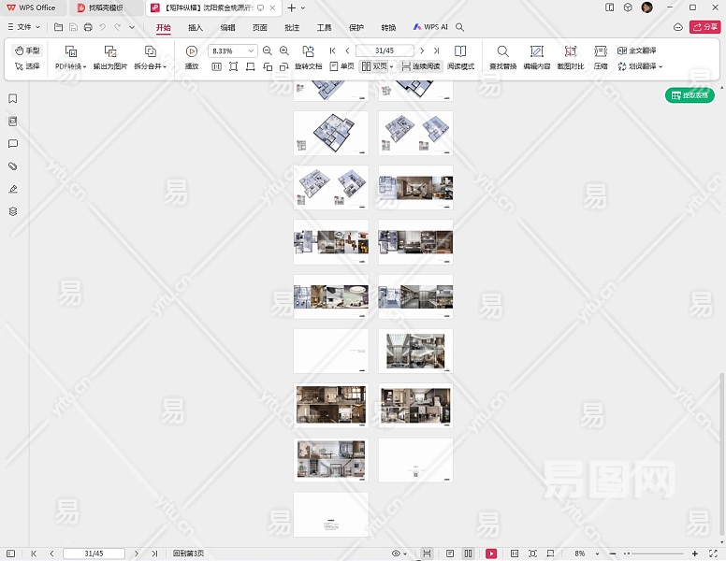Click the 播放 slideshow play icon
The width and height of the screenshot is (726, 561).
[x=192, y=51]
